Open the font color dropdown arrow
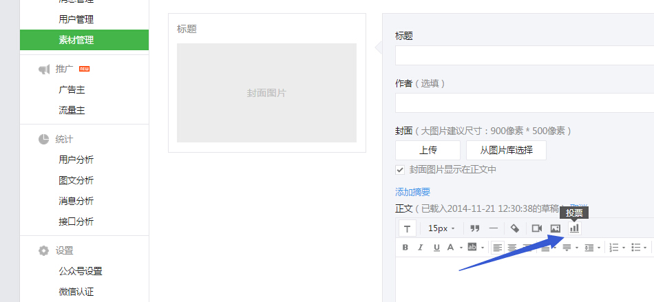 [x=460, y=248]
